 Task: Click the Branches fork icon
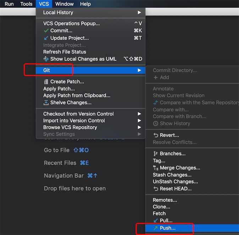(x=155, y=153)
